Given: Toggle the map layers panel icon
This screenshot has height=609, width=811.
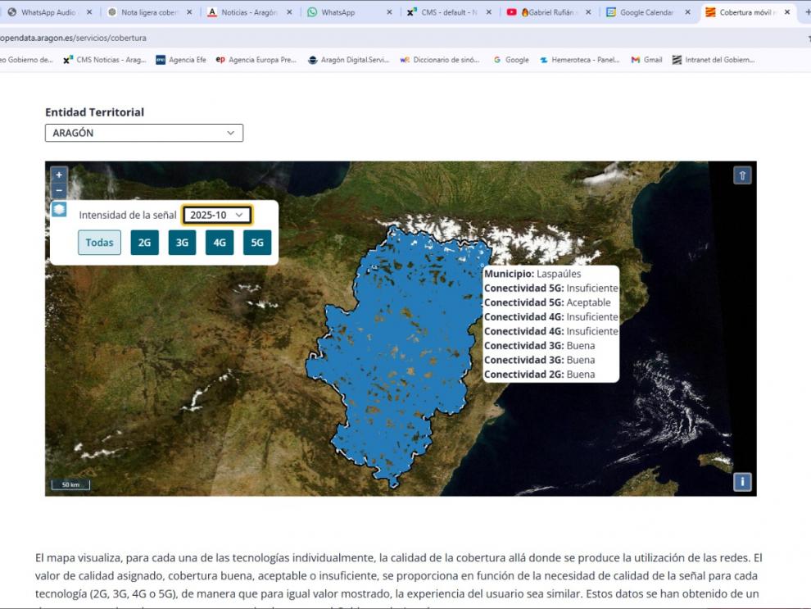Looking at the screenshot, I should tap(59, 210).
